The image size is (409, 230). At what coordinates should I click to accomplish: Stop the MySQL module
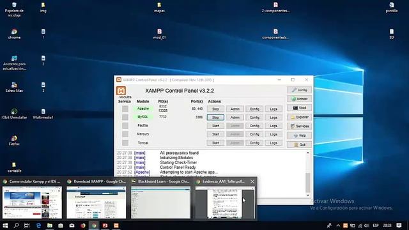[215, 118]
